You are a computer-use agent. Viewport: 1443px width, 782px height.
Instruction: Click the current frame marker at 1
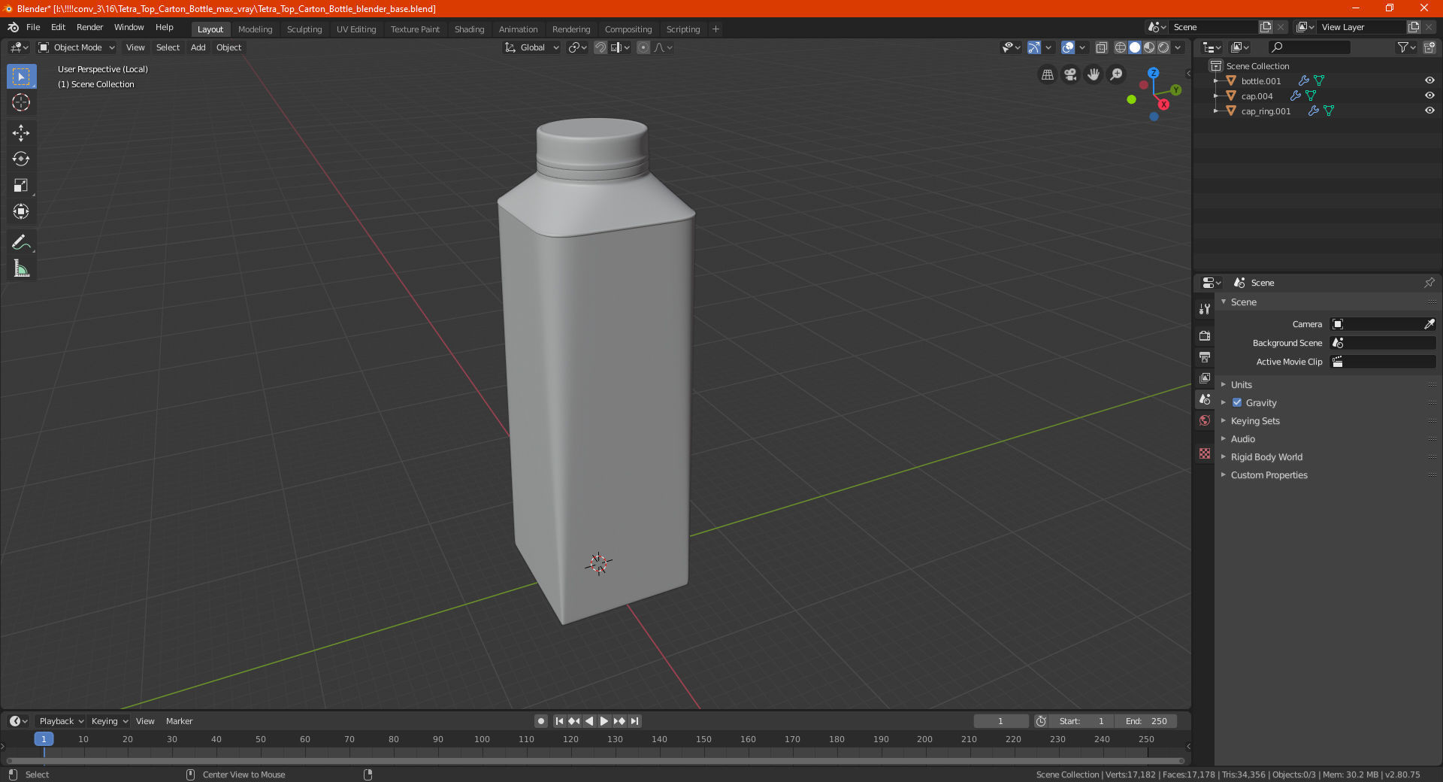pos(44,739)
